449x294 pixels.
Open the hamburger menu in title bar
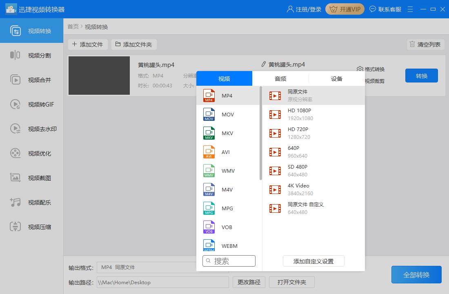(410, 9)
